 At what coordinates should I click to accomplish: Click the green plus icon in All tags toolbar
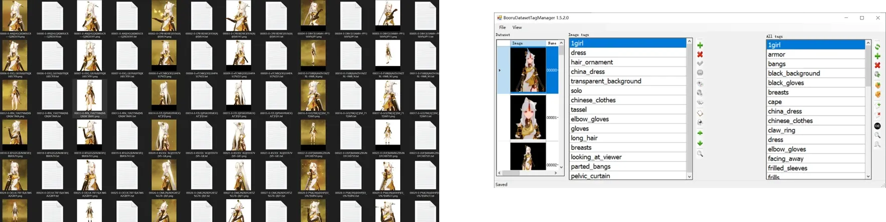877,56
